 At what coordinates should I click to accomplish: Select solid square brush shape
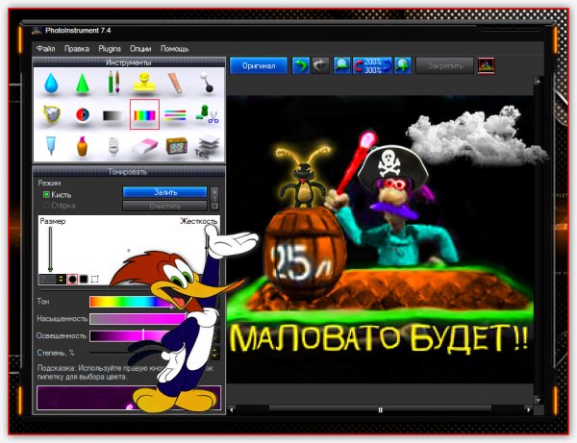[84, 279]
